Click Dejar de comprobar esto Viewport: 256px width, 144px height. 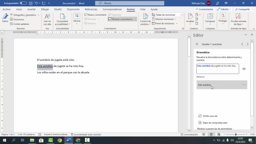pyautogui.click(x=213, y=123)
